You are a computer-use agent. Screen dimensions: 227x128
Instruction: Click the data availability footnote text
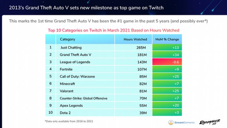(69, 121)
